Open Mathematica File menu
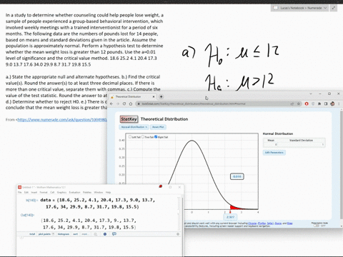Image resolution: width=343 pixels, height=257 pixels. pyautogui.click(x=20, y=192)
